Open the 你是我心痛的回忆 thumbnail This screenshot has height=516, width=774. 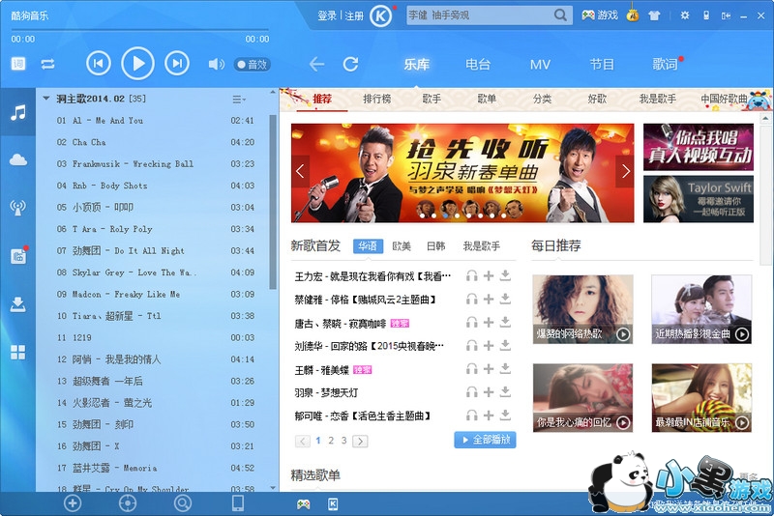point(582,398)
